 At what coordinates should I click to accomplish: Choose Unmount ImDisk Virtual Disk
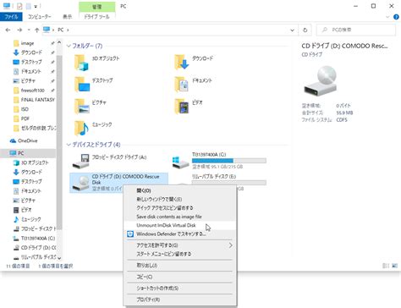pyautogui.click(x=180, y=225)
